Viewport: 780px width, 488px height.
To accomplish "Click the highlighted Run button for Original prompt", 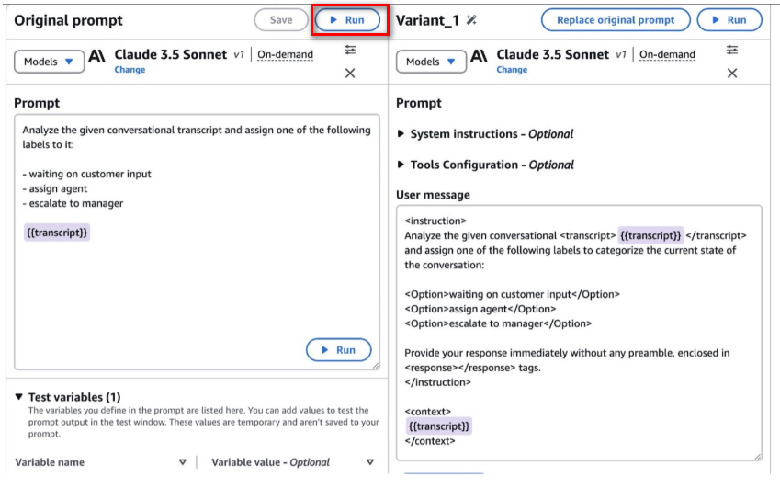I will [x=347, y=20].
